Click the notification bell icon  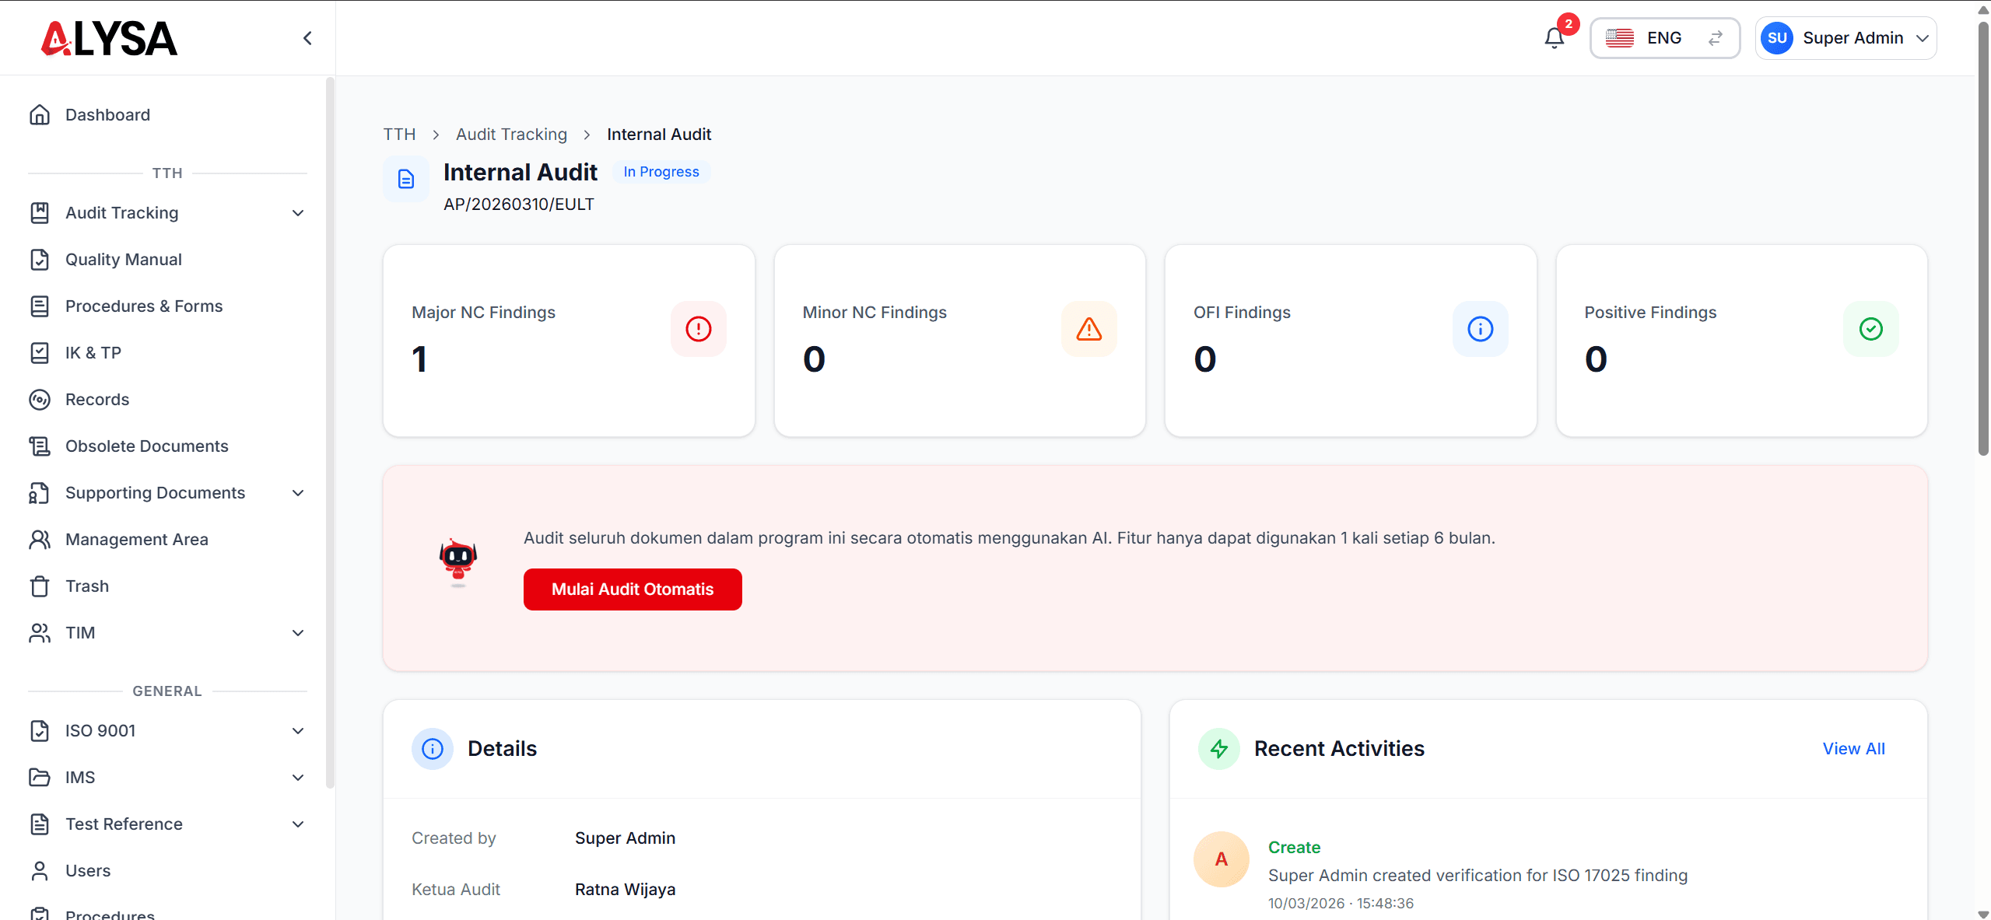1553,37
